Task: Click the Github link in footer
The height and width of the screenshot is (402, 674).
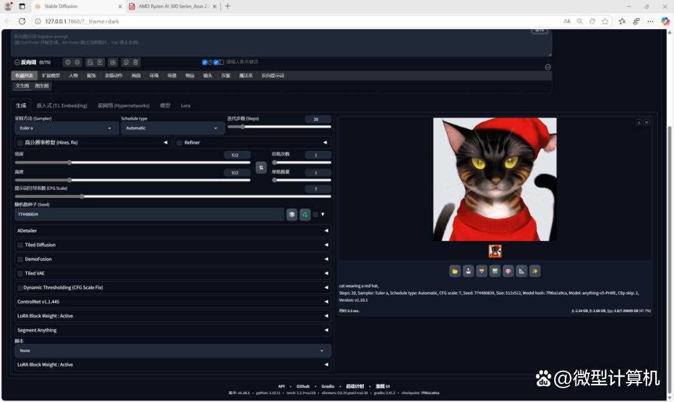Action: click(x=303, y=386)
